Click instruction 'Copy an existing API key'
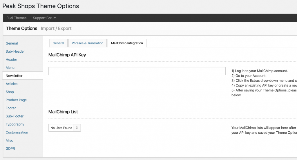The width and height of the screenshot is (297, 160). tap(264, 86)
